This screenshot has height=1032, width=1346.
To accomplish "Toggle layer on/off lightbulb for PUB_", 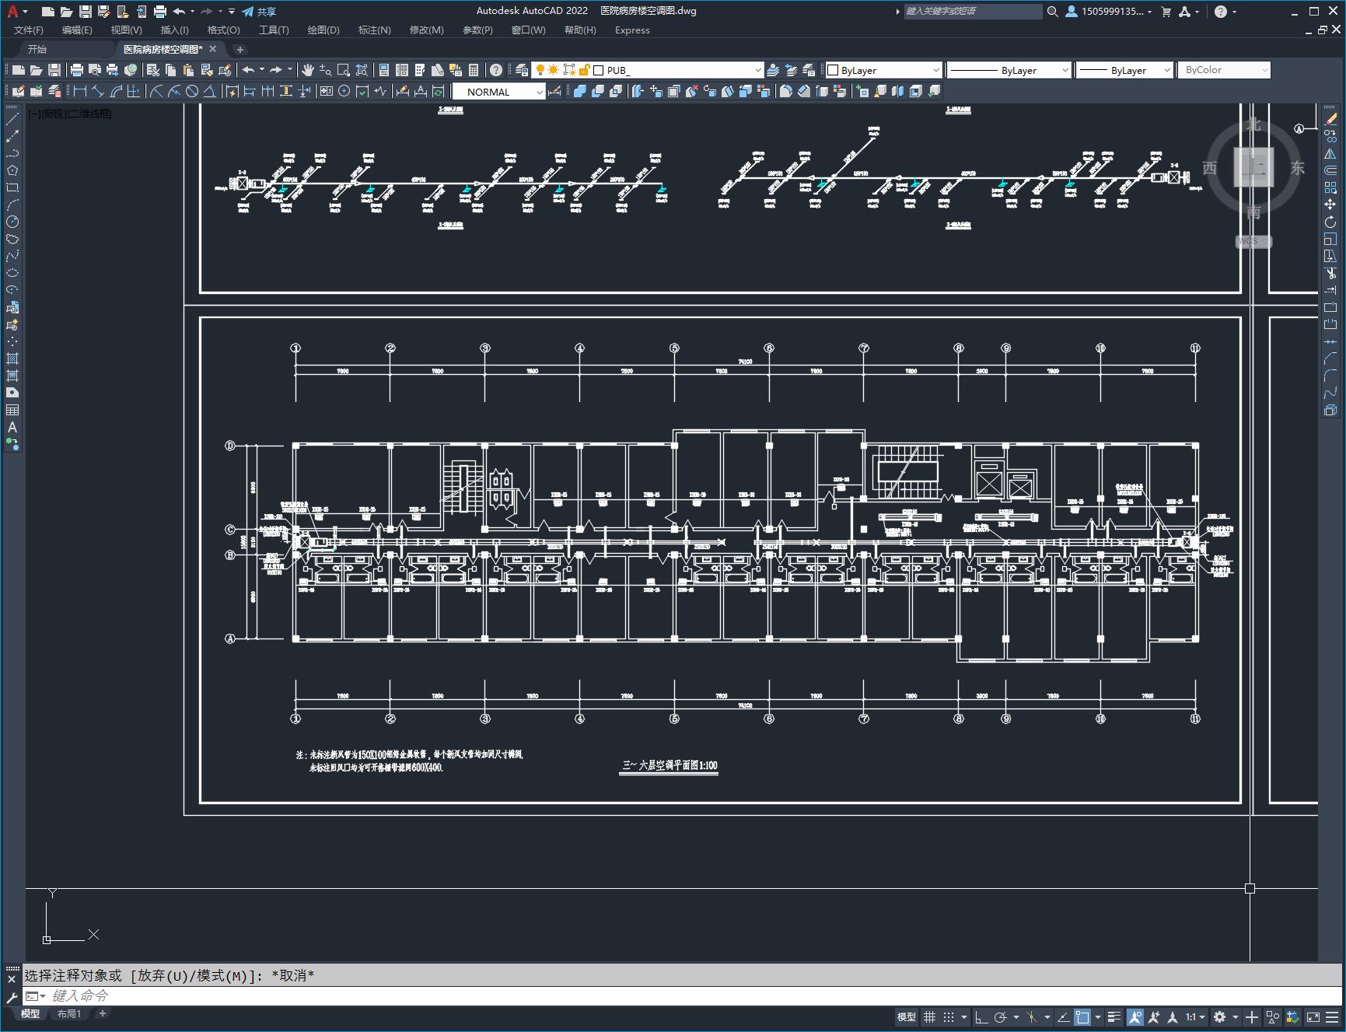I will [x=540, y=70].
